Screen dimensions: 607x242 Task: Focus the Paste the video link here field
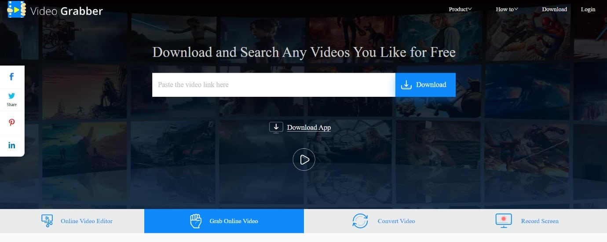[x=274, y=85]
